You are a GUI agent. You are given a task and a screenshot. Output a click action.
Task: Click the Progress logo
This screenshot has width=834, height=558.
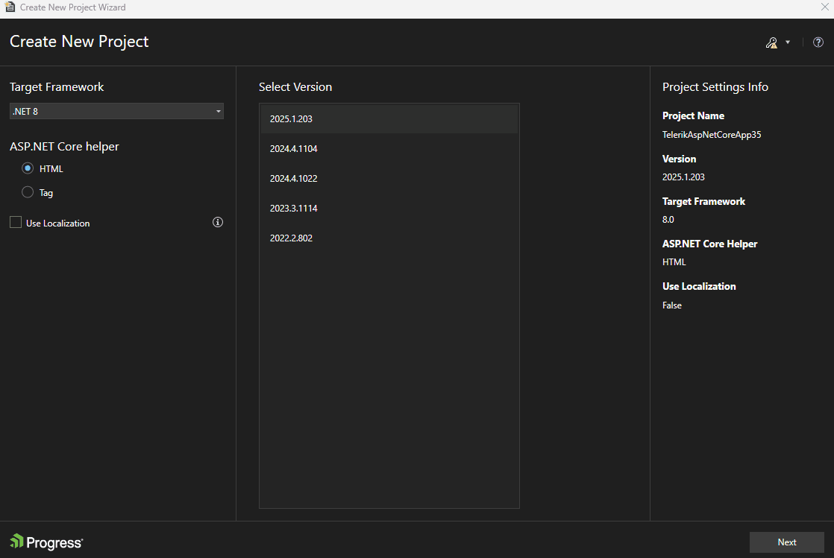(x=46, y=542)
